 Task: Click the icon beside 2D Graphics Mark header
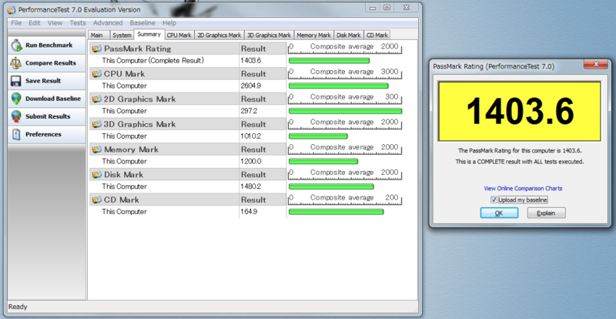coord(96,99)
